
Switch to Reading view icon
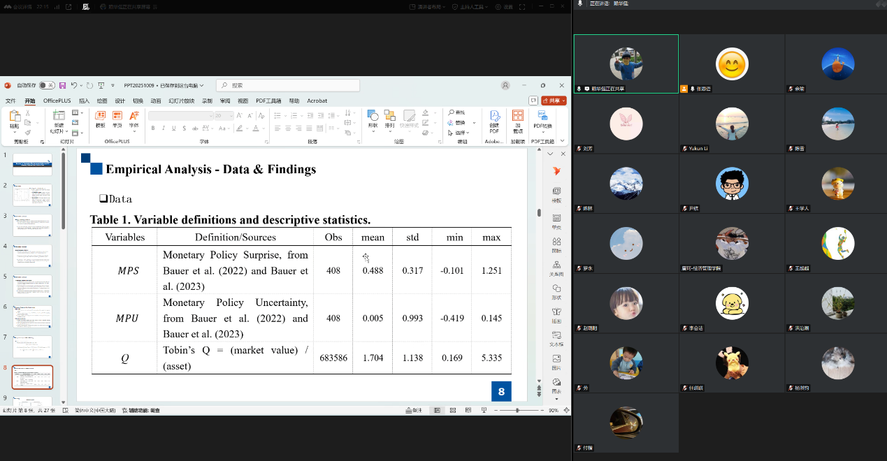click(x=468, y=411)
